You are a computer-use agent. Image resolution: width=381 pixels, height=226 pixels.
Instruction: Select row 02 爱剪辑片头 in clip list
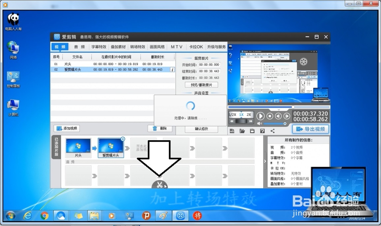click(113, 69)
